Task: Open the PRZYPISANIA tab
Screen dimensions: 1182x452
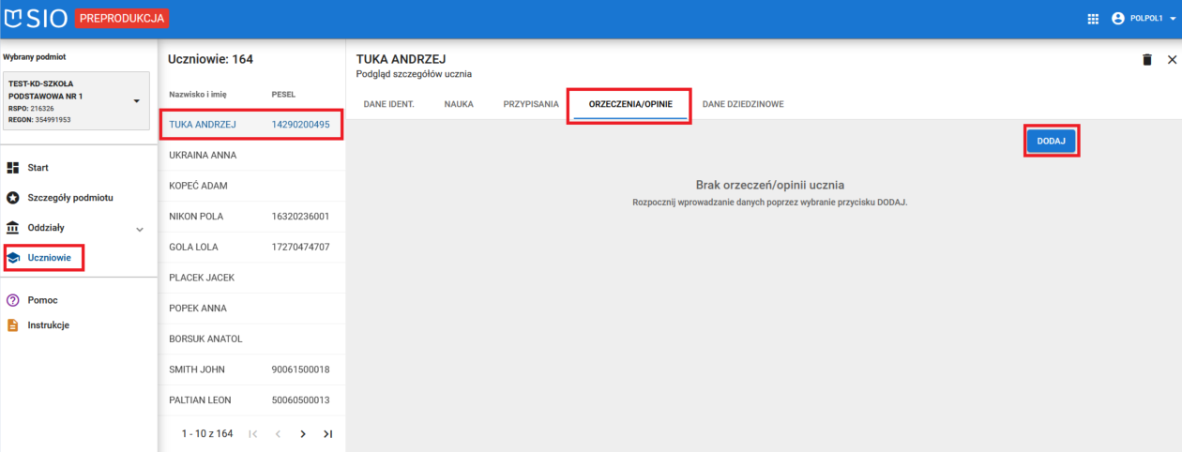Action: pyautogui.click(x=531, y=104)
